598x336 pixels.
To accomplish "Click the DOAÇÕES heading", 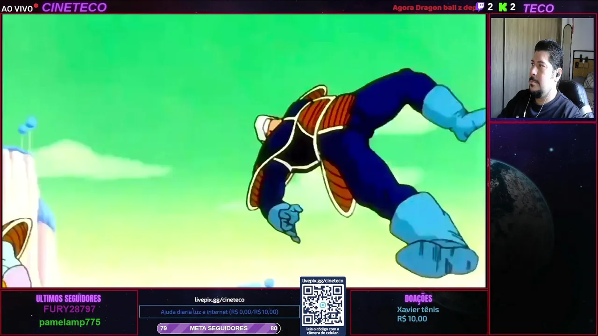I will (x=418, y=299).
